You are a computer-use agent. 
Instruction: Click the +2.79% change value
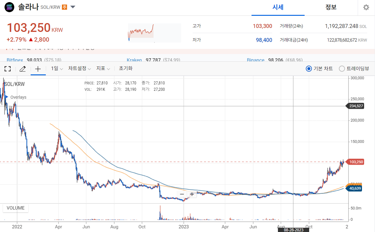point(16,39)
